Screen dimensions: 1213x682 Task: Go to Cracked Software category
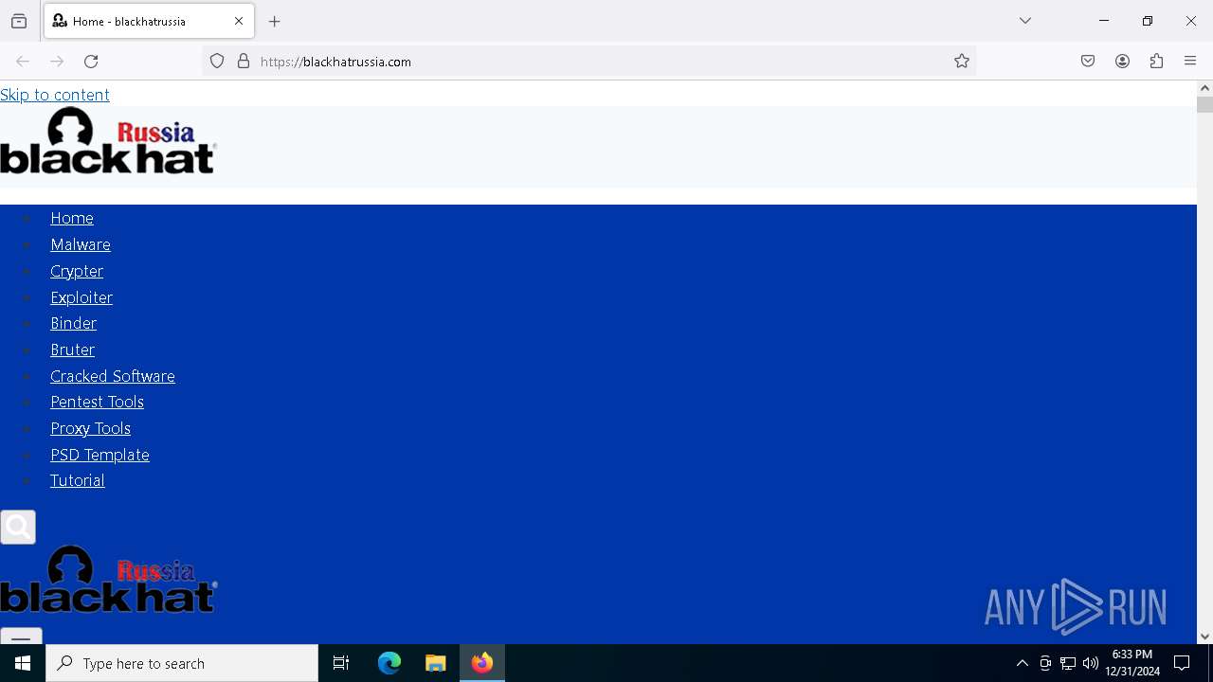click(113, 376)
